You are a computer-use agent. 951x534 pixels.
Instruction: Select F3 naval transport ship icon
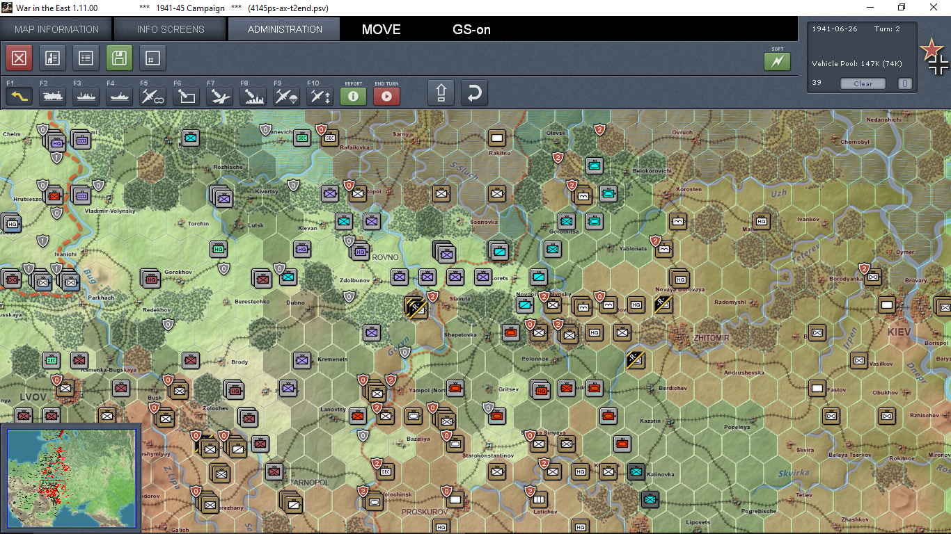86,97
